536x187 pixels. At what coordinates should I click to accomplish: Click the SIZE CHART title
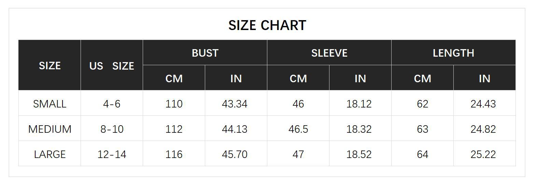coord(267,25)
